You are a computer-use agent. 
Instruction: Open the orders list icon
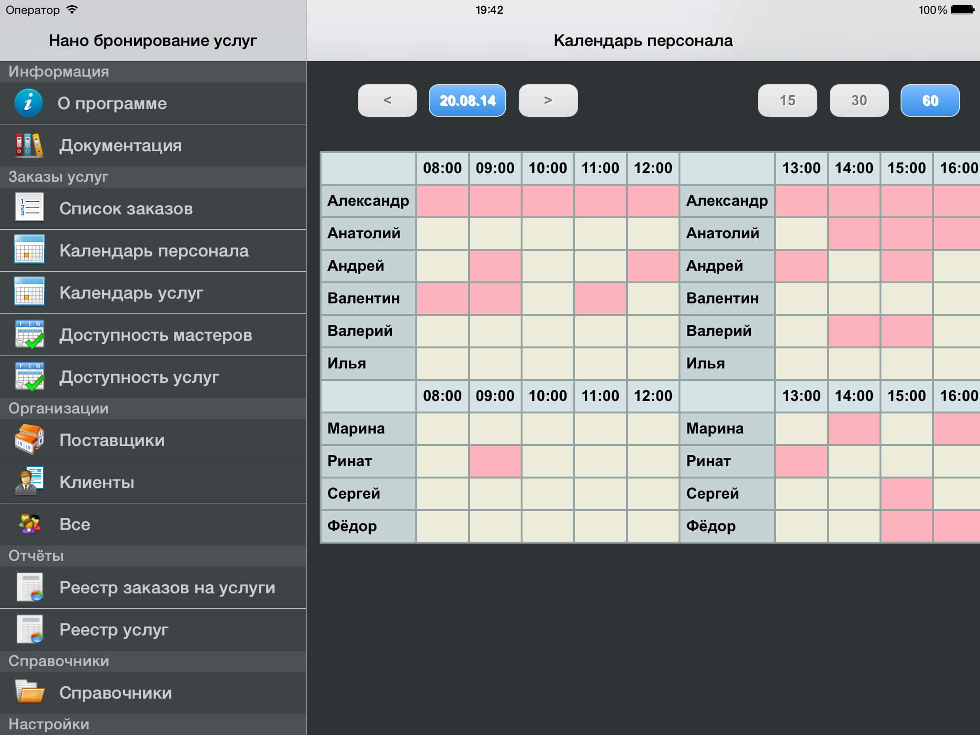[x=29, y=208]
